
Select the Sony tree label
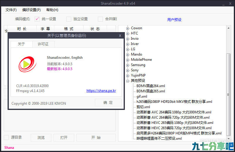pos(135,70)
